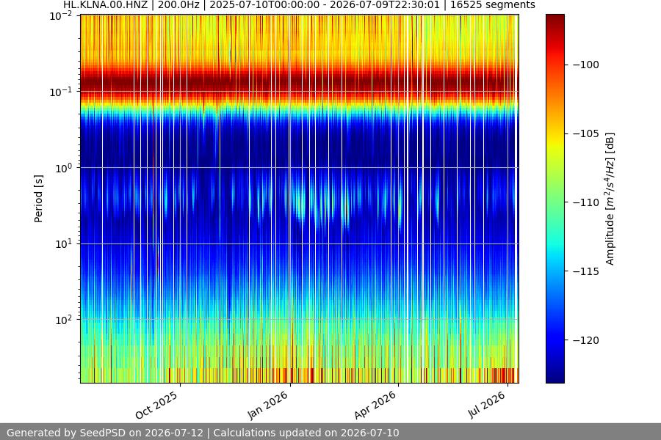Click the −110 colorbar tick label

[x=586, y=202]
